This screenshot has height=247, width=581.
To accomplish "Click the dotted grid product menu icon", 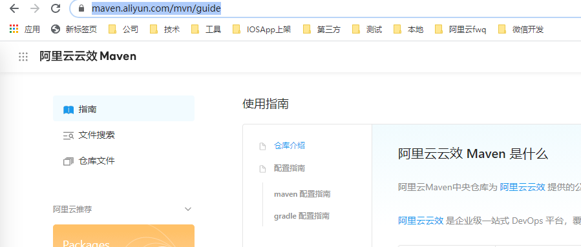I will [x=23, y=57].
